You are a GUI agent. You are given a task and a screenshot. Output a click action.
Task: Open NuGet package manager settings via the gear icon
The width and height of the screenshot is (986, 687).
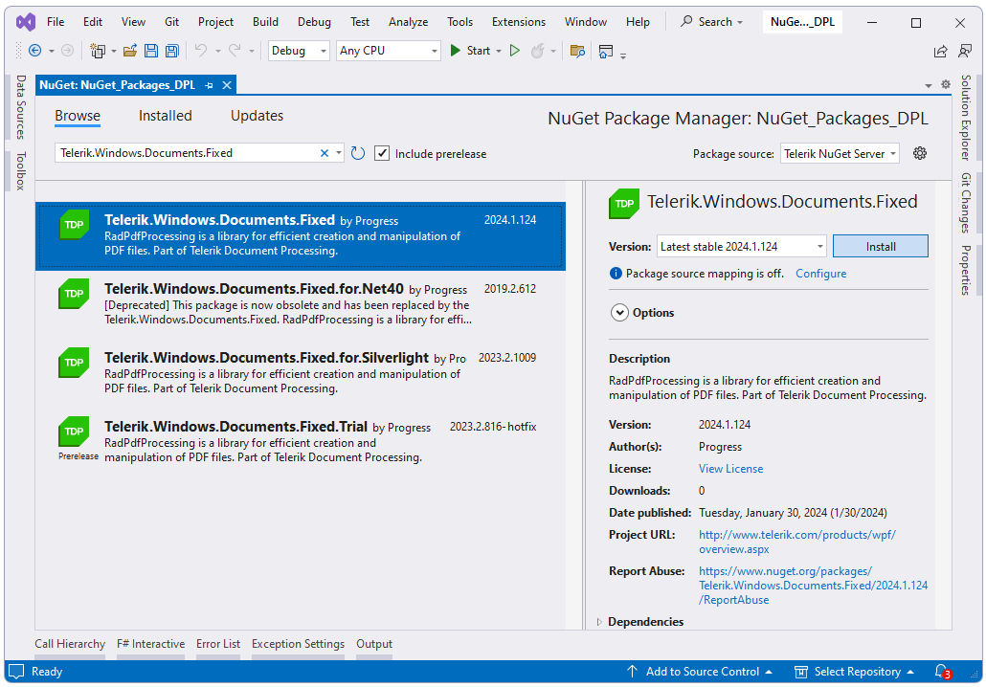(919, 152)
